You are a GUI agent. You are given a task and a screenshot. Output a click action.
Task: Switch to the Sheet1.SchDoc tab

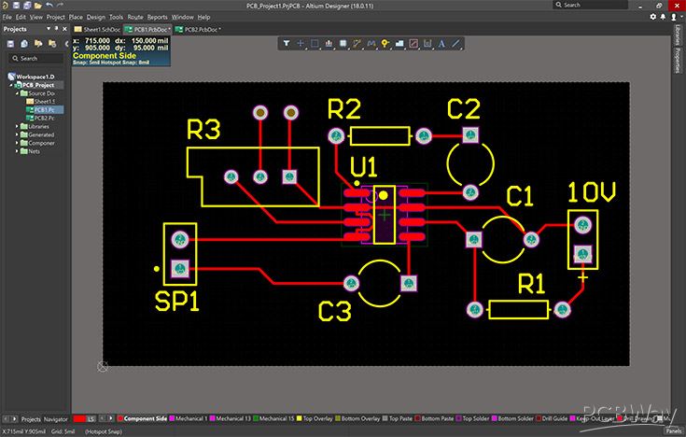tap(97, 29)
